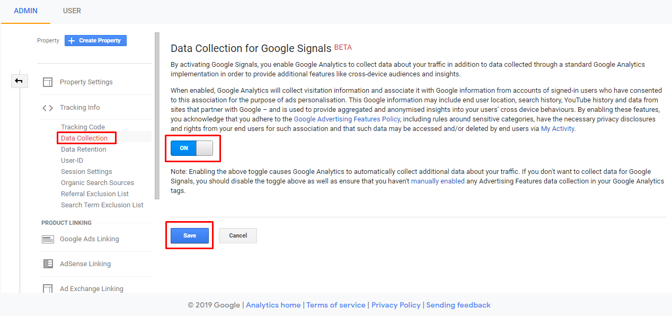672x316 pixels.
Task: Open Google Ads Linking
Action: click(90, 239)
